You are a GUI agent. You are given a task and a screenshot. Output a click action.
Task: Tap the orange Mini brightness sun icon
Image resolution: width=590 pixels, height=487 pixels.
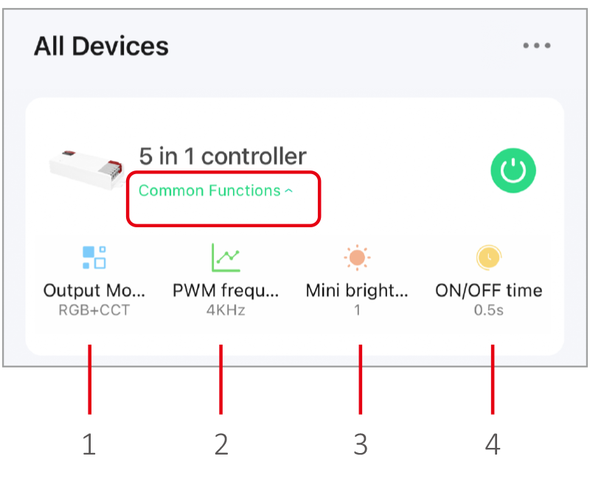tap(357, 258)
